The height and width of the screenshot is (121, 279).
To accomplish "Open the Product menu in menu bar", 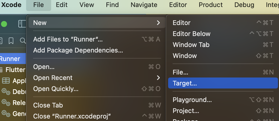I will (211, 5).
